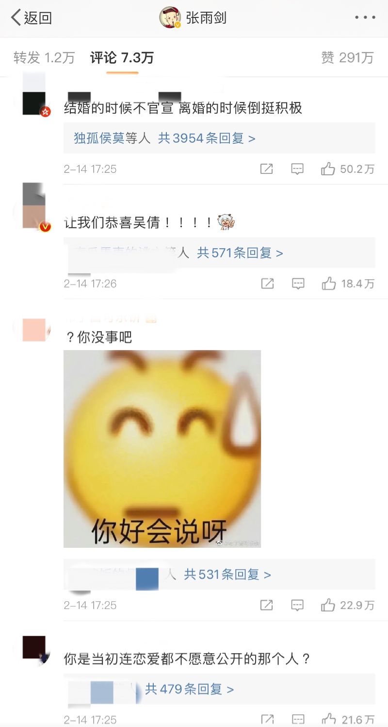This screenshot has height=727, width=388.
Task: Switch to the 转发 1.2万 tab
Action: point(44,58)
